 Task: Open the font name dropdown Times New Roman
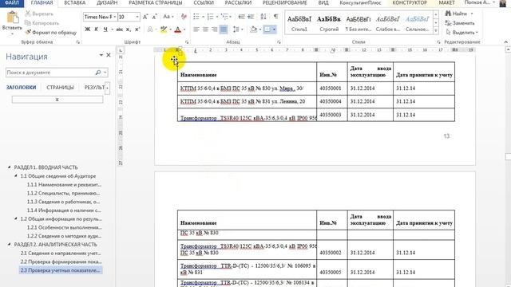click(x=115, y=17)
